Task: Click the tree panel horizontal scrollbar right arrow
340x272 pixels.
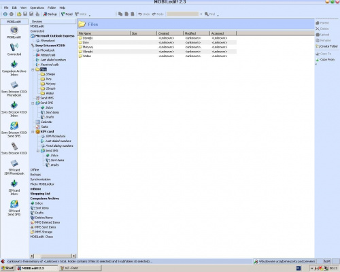Action: (x=74, y=256)
